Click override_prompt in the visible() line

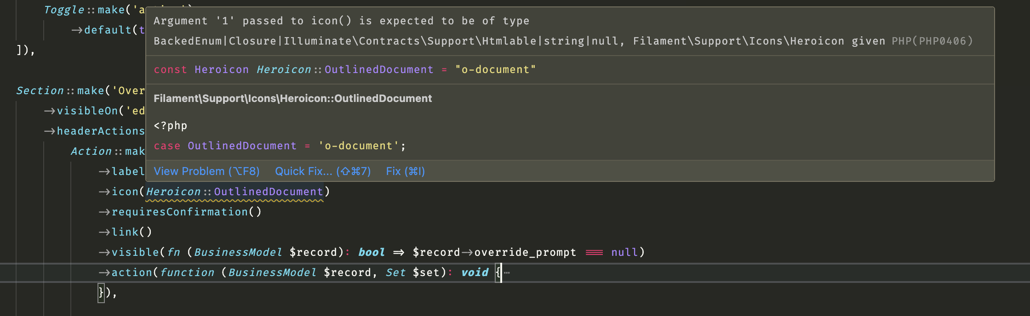click(525, 253)
